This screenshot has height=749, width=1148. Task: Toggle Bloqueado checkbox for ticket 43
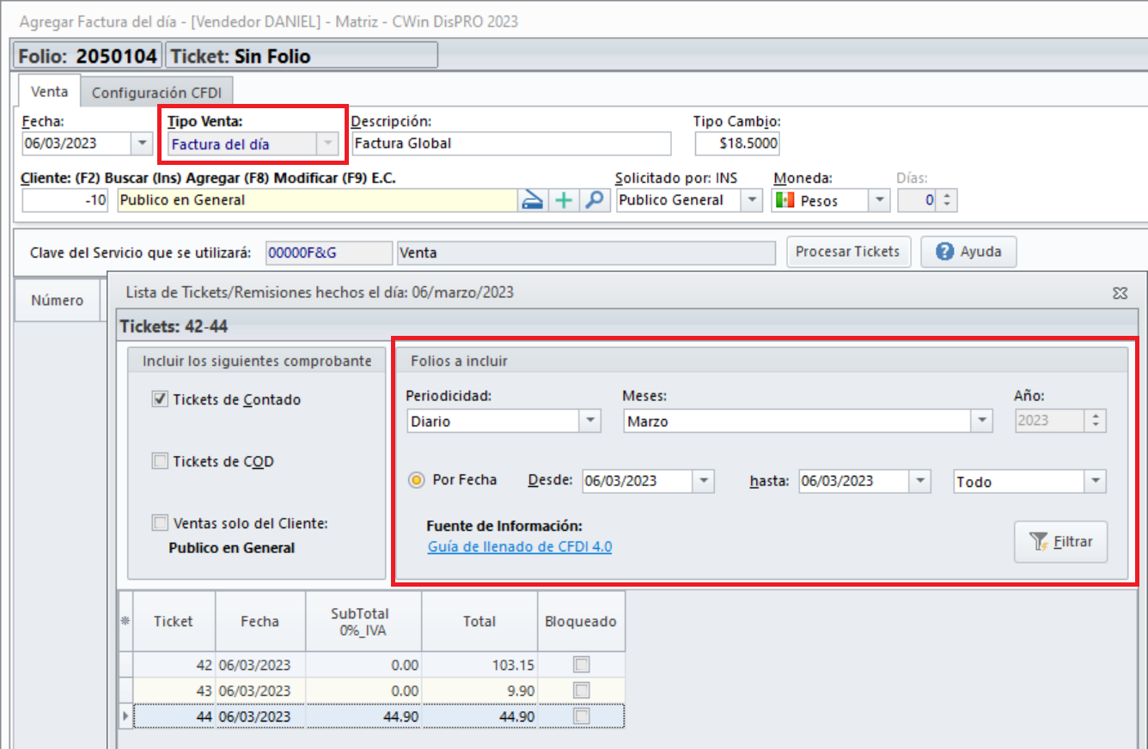point(582,691)
